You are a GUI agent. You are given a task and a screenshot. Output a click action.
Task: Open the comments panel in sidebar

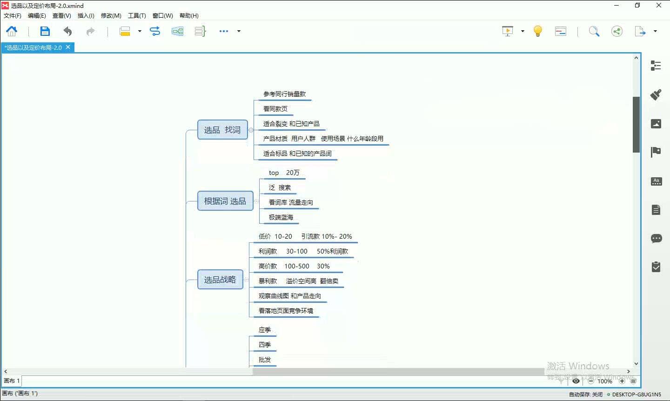point(656,239)
